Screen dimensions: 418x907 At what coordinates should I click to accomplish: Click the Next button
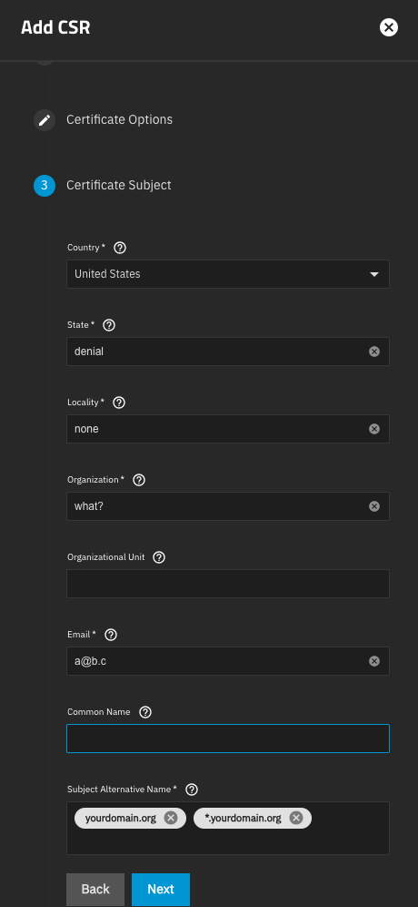click(161, 890)
